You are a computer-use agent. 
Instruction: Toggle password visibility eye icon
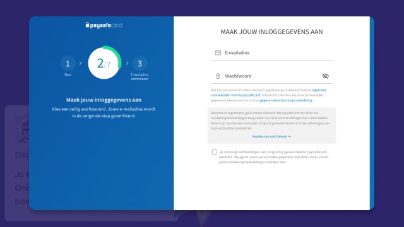pyautogui.click(x=326, y=76)
